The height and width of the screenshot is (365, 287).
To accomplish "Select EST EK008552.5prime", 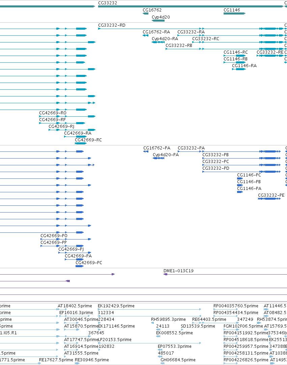I will point(174,333).
